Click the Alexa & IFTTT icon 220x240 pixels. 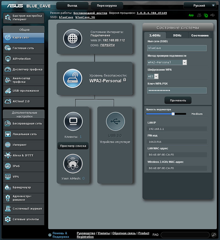8,155
